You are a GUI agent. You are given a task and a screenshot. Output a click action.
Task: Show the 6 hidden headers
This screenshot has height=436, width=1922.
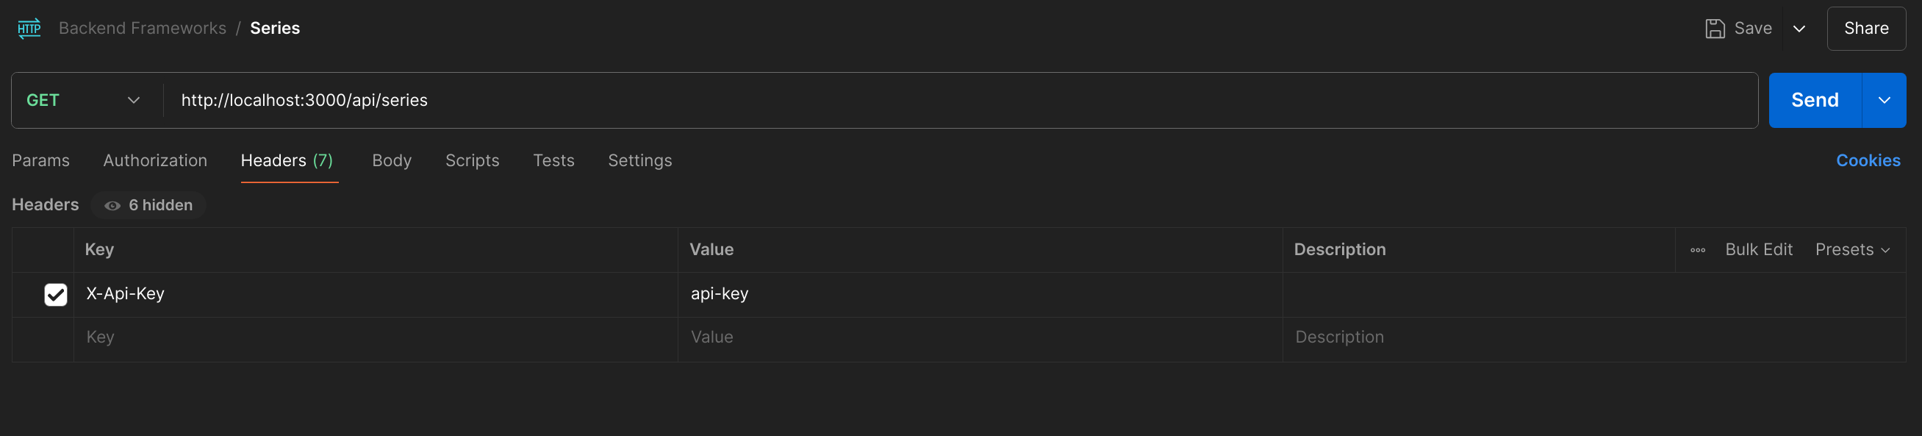[x=148, y=205]
